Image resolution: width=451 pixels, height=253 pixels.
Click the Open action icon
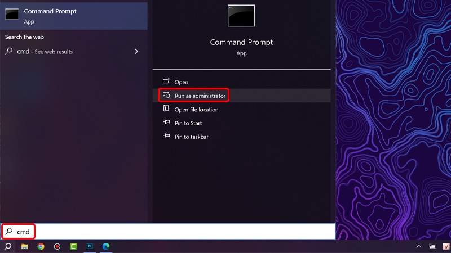pyautogui.click(x=166, y=82)
